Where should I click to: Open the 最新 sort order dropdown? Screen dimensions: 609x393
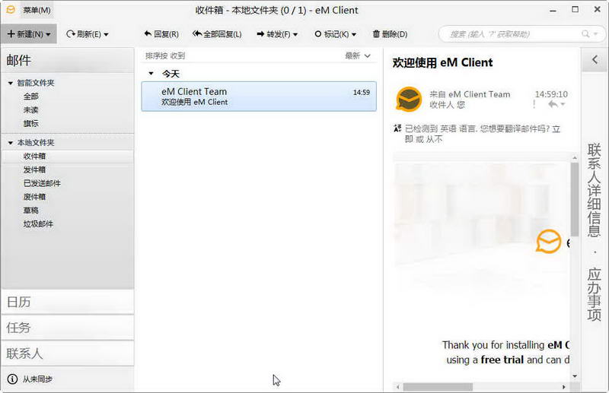[358, 55]
